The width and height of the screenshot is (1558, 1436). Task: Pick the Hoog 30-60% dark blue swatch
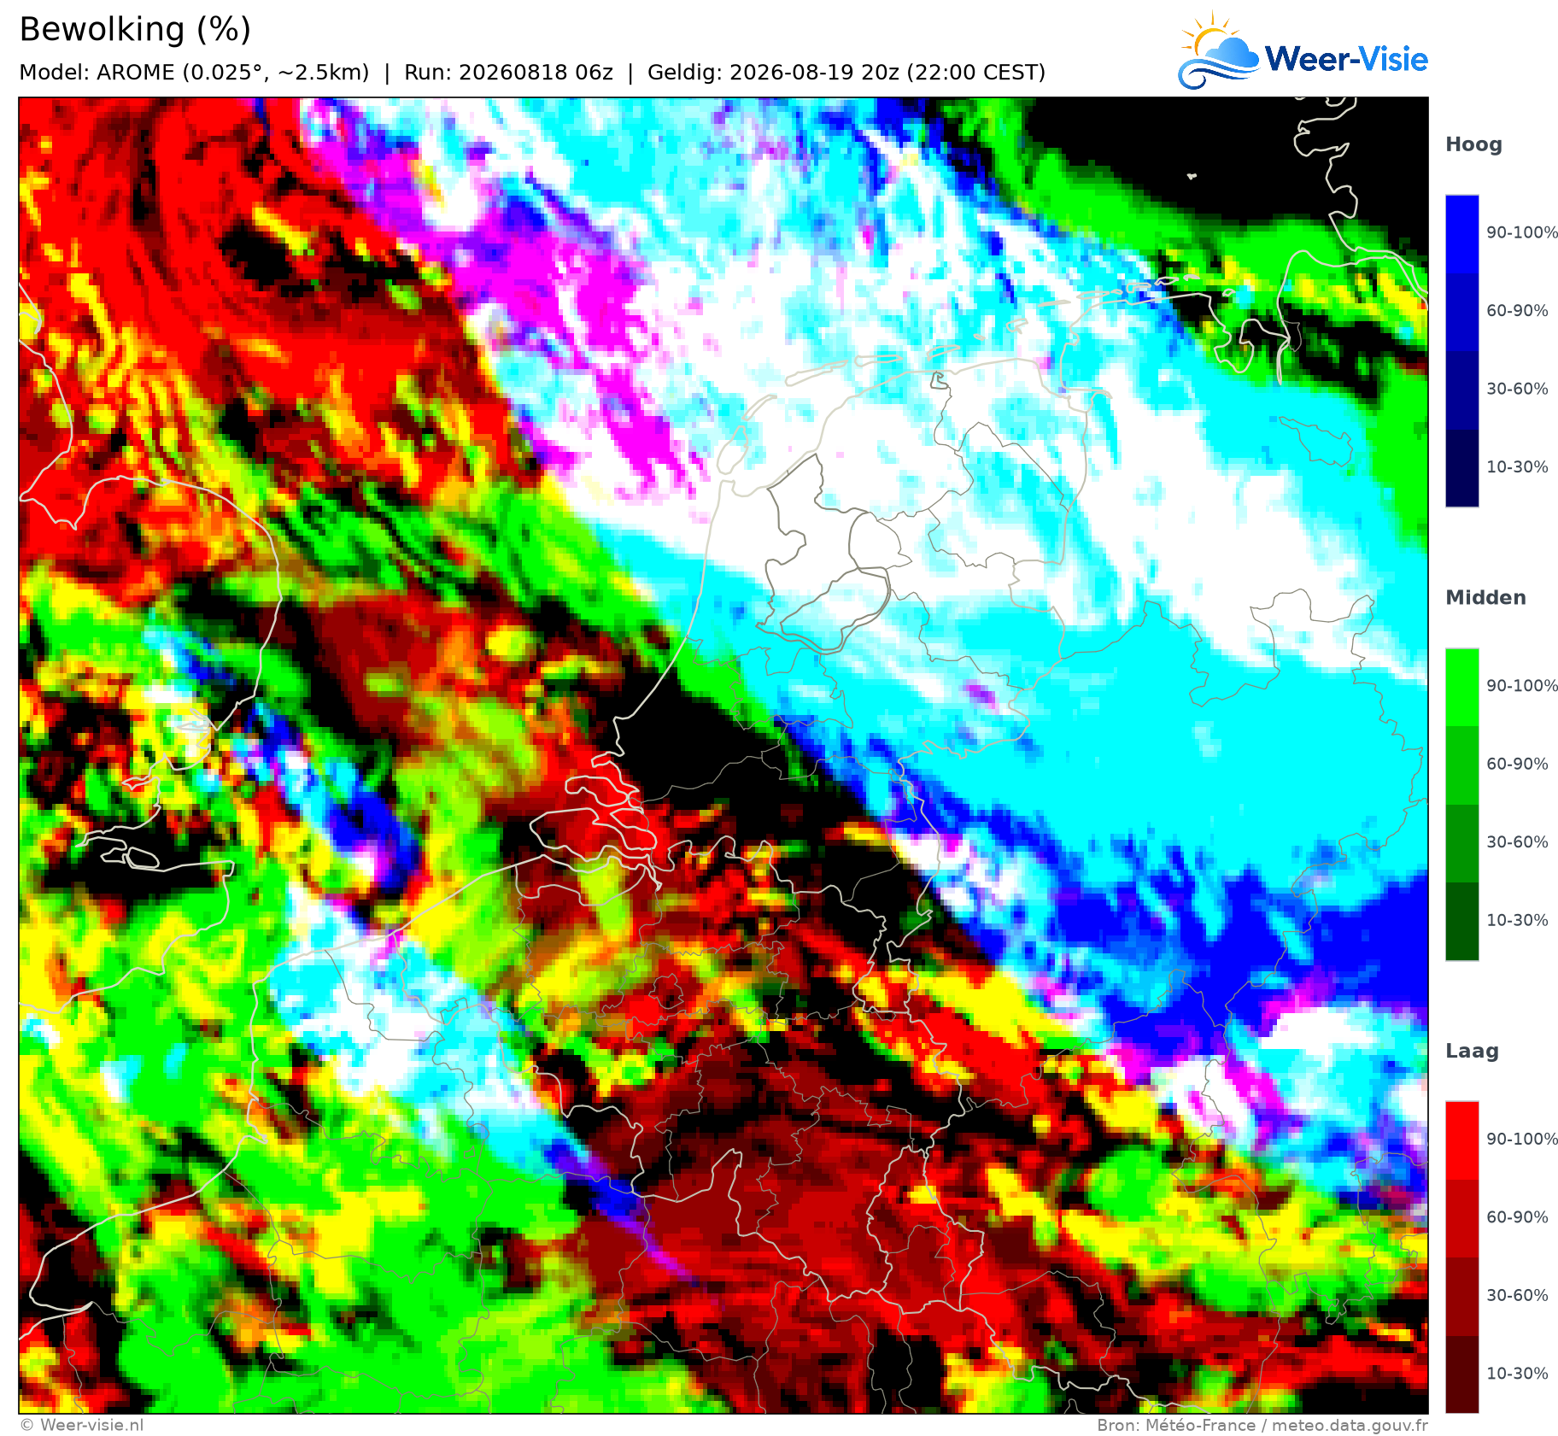[1461, 390]
